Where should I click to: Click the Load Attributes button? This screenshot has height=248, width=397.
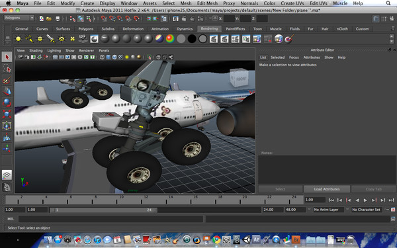pos(327,189)
